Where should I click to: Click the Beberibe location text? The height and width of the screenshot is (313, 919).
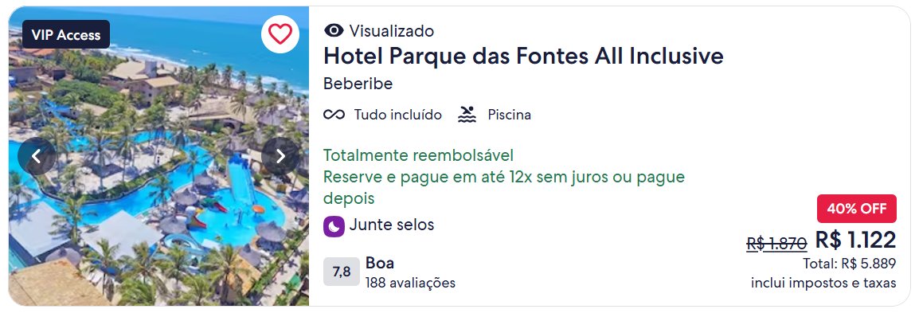tap(358, 84)
